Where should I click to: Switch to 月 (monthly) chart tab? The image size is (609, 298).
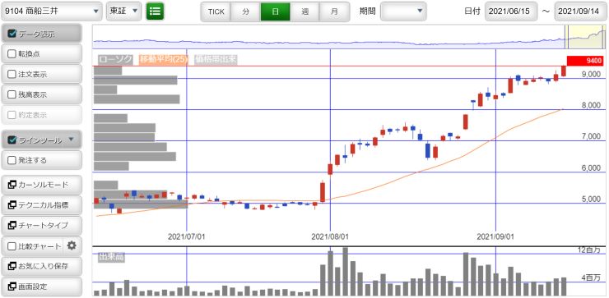point(334,11)
